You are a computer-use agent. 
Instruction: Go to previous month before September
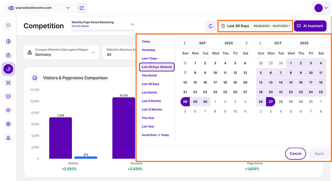coord(185,43)
